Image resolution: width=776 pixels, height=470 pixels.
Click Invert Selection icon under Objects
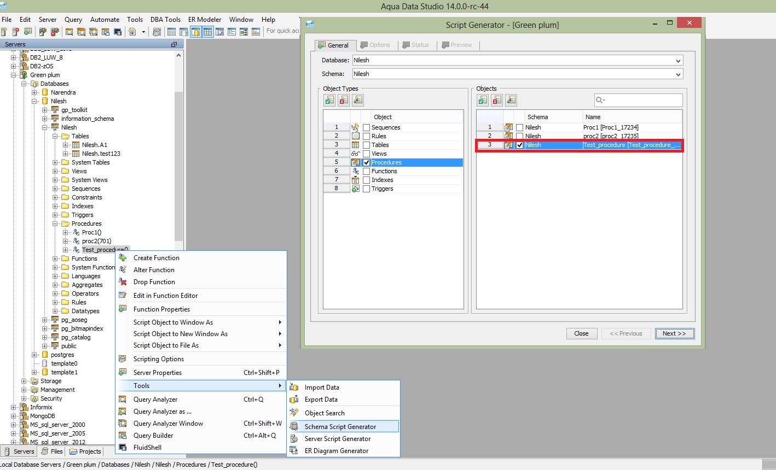tap(511, 100)
